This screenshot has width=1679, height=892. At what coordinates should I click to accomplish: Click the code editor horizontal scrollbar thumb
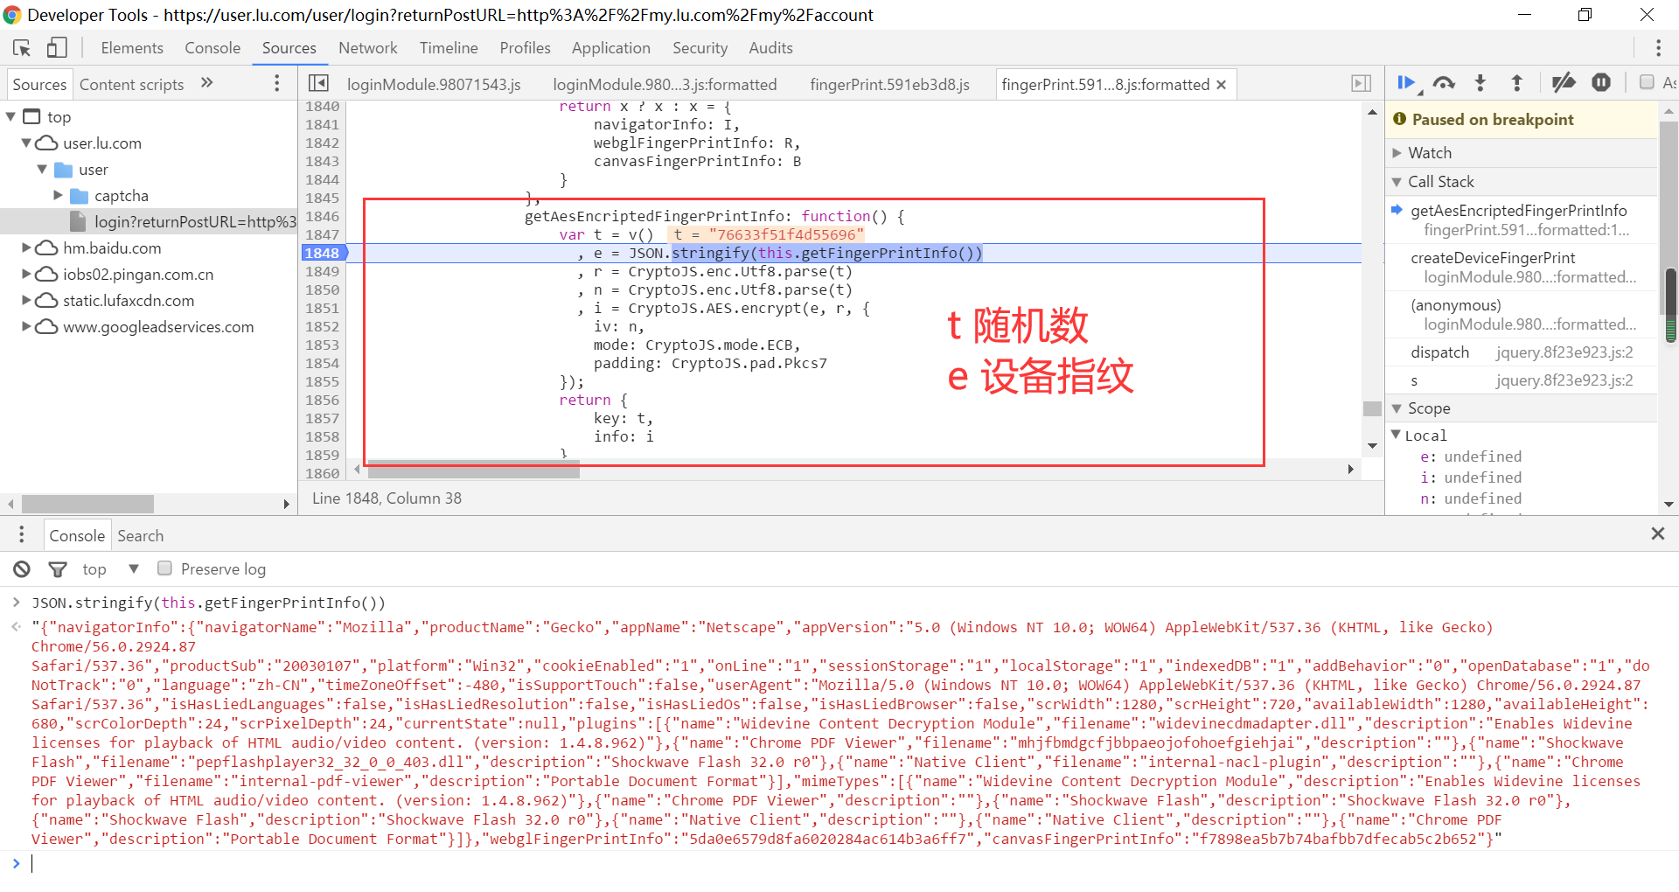click(x=474, y=470)
